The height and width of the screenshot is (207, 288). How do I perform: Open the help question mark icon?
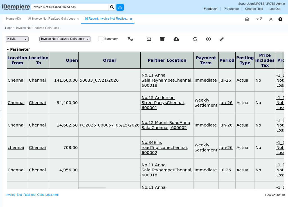pyautogui.click(x=280, y=19)
